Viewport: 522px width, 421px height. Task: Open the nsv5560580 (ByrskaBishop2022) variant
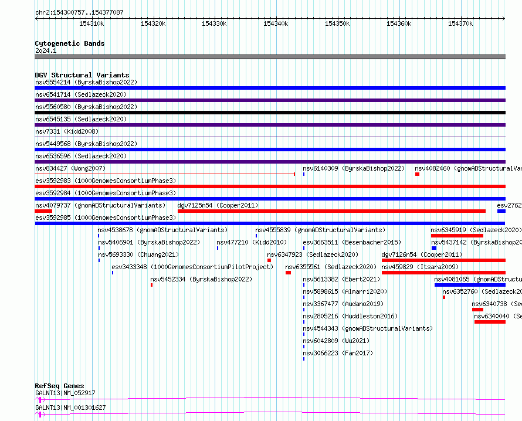point(86,107)
